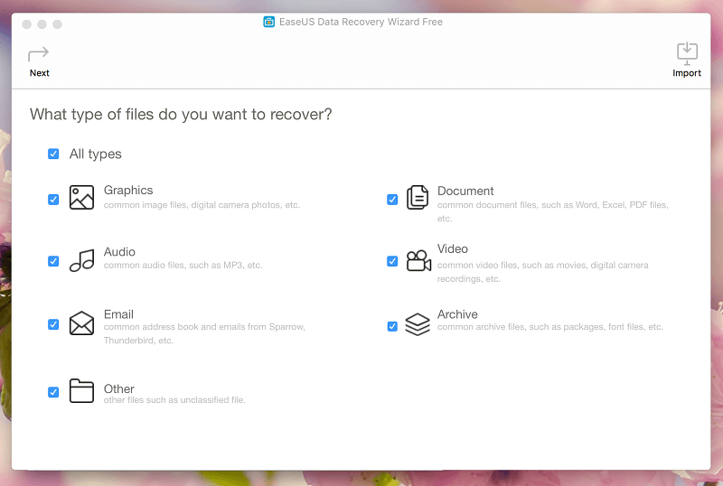The width and height of the screenshot is (723, 486).
Task: Toggle the Document checkbox
Action: 392,200
